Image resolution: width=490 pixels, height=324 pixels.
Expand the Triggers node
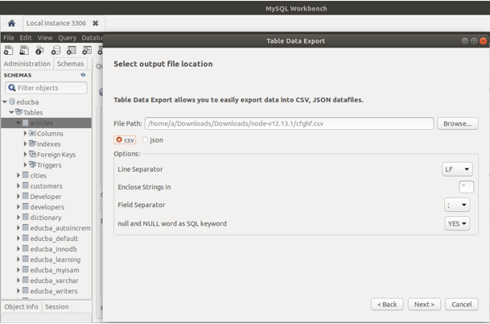point(25,164)
